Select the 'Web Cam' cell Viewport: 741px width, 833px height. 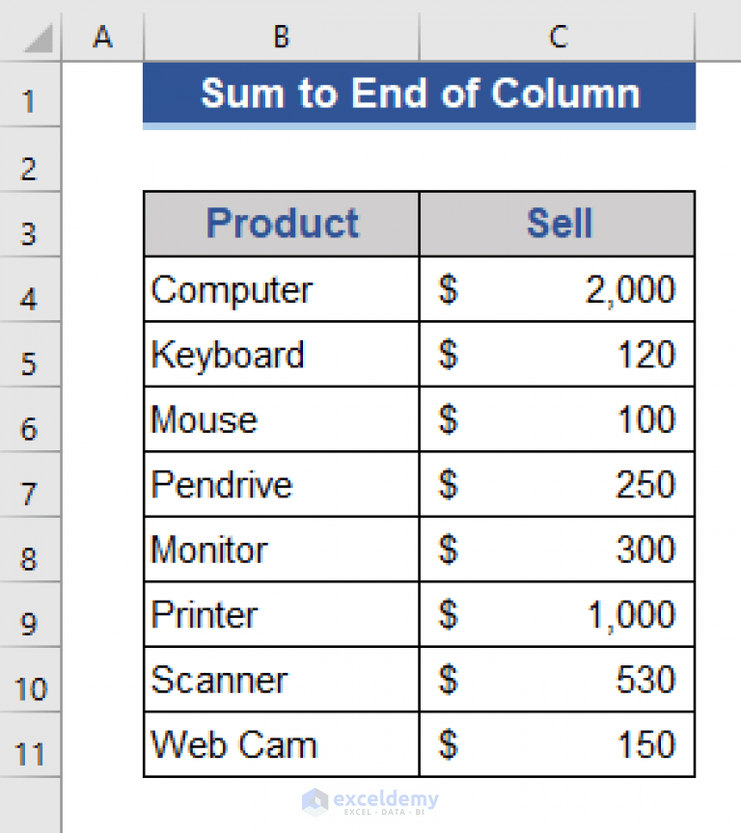pyautogui.click(x=280, y=744)
